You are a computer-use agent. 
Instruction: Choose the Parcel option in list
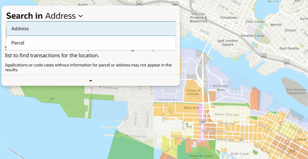pos(91,43)
